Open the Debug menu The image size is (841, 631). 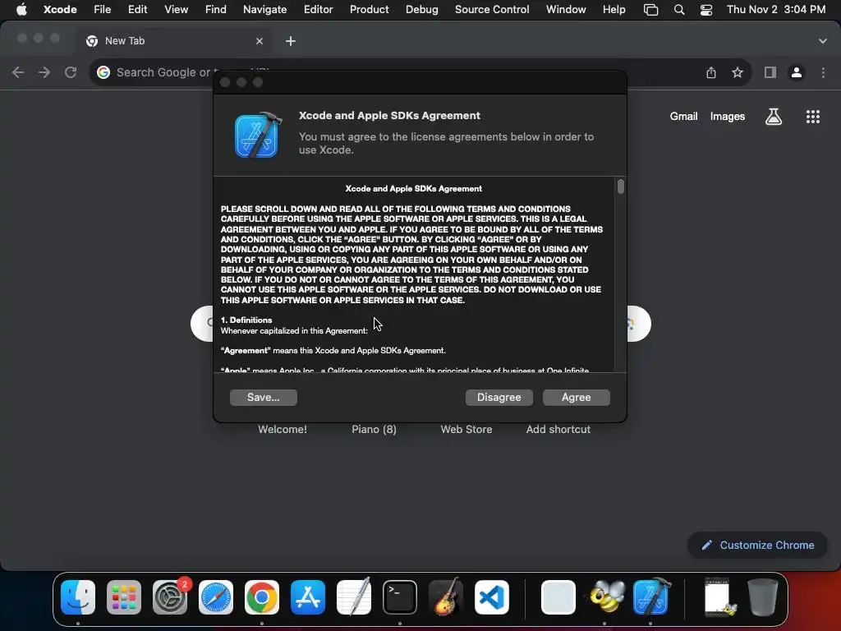click(x=421, y=9)
